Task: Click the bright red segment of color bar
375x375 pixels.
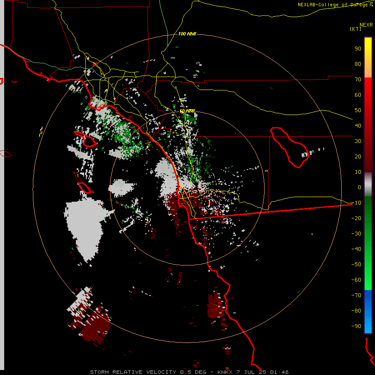Action: point(368,88)
